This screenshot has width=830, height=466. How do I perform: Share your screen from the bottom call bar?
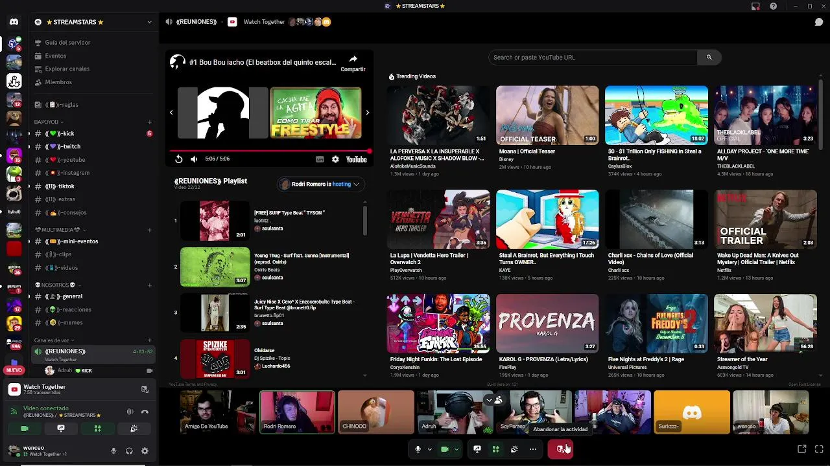coord(477,449)
